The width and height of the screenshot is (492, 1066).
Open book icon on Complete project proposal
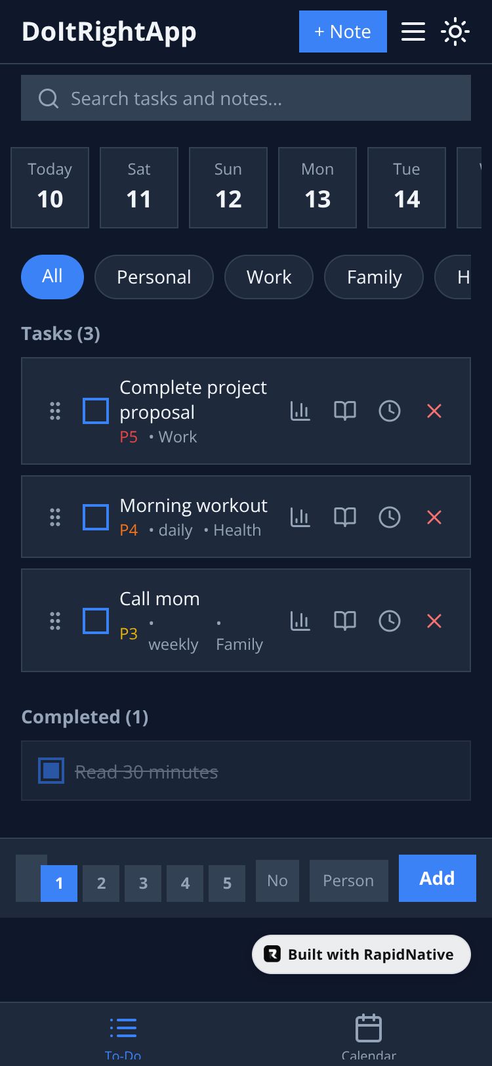click(x=345, y=411)
